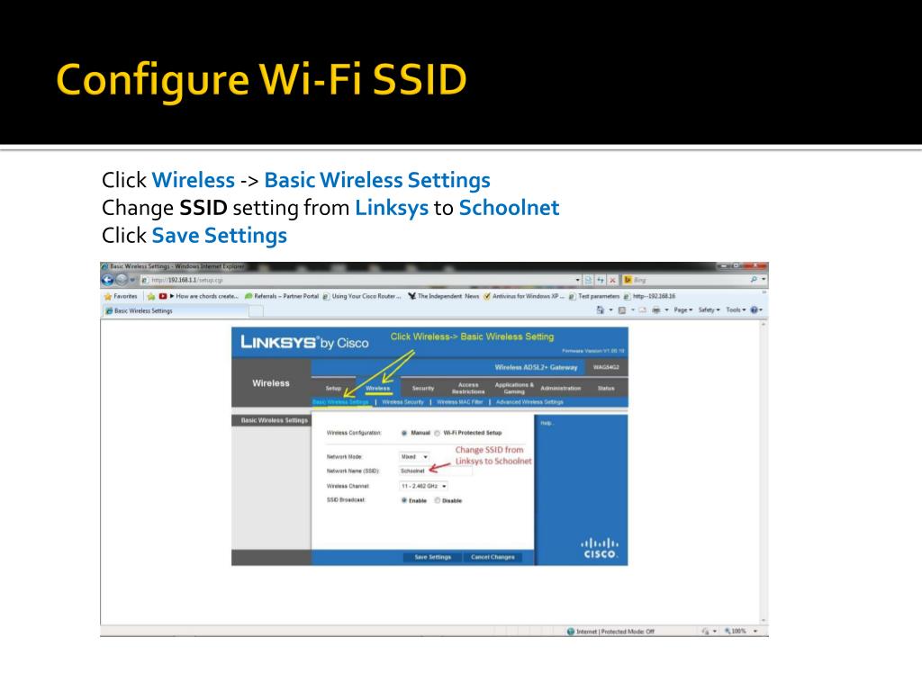Image resolution: width=922 pixels, height=691 pixels.
Task: Click 'Internet | Protected Mode: Off' status
Action: [615, 632]
